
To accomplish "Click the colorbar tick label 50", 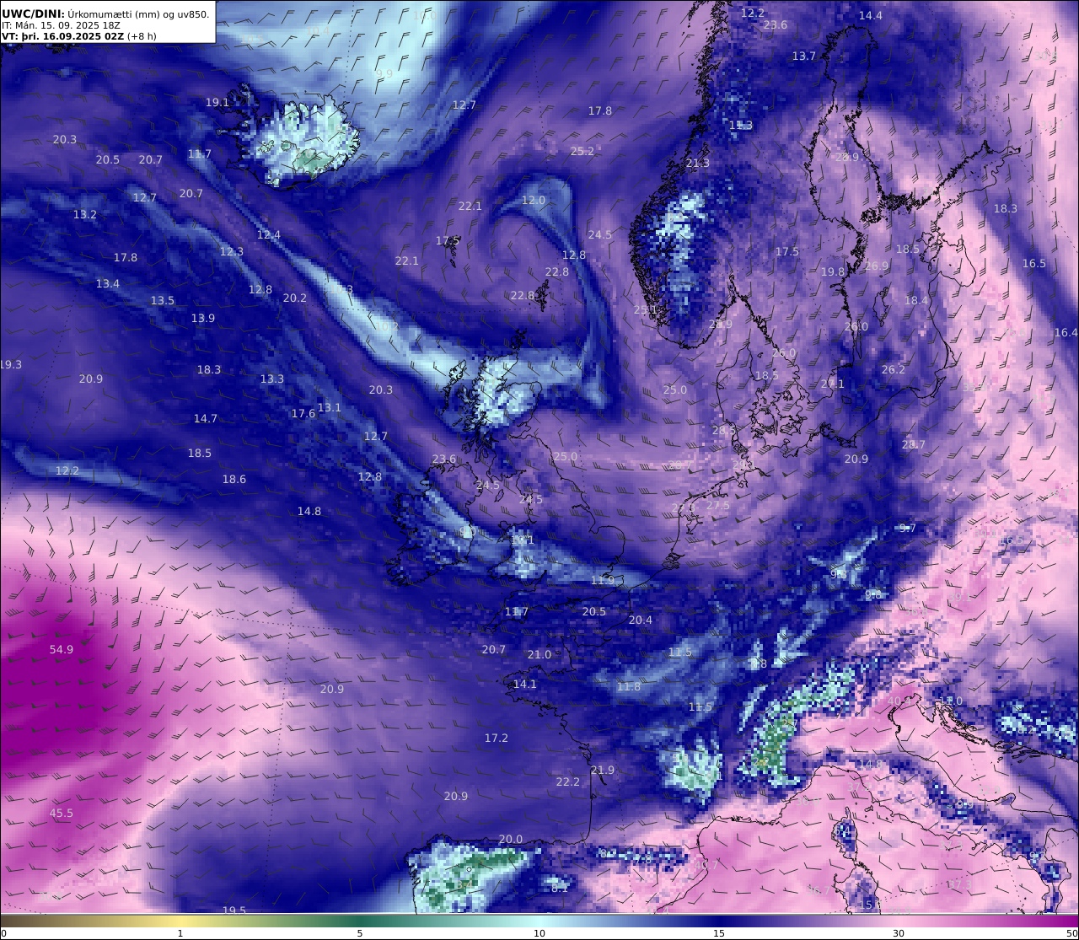I will (1071, 933).
